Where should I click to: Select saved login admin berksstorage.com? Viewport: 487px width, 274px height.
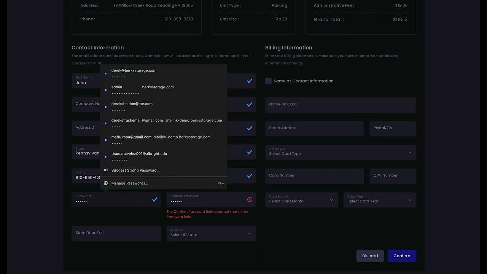coord(164,90)
